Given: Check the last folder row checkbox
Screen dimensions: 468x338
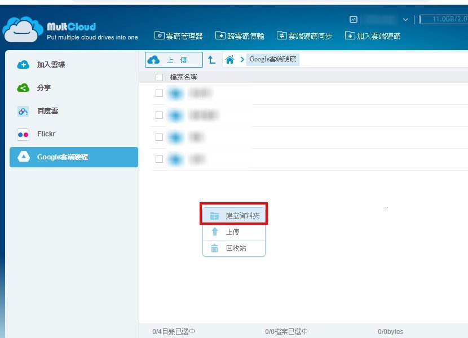Looking at the screenshot, I should click(x=159, y=159).
